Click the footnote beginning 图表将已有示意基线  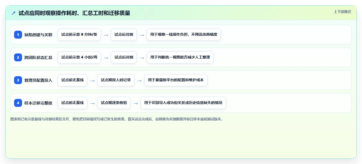[117, 119]
